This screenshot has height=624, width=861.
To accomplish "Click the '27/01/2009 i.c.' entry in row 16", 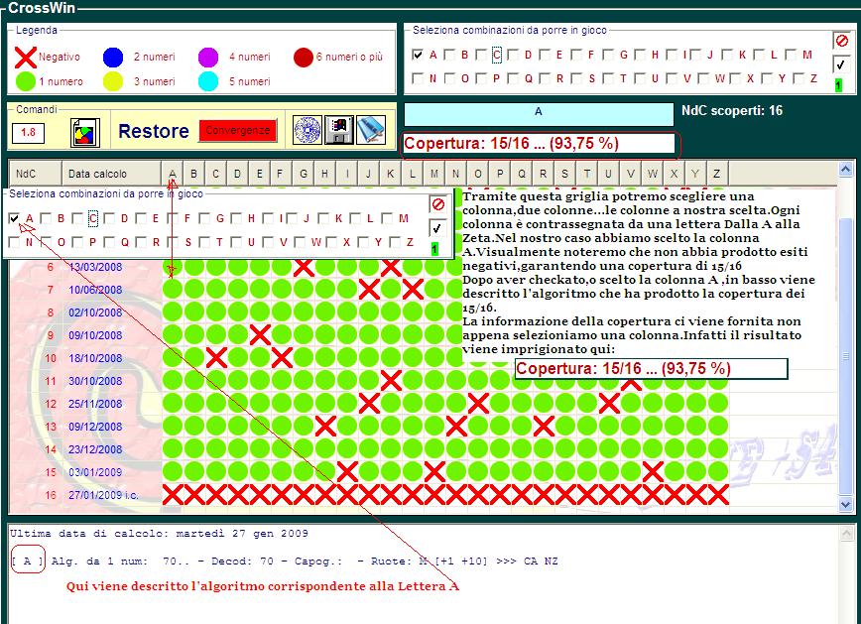I will [103, 495].
